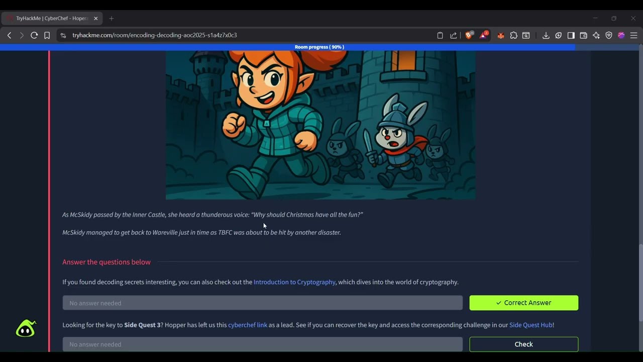Screen dimensions: 643x362
Task: Click the address bar URL
Action: [x=155, y=35]
